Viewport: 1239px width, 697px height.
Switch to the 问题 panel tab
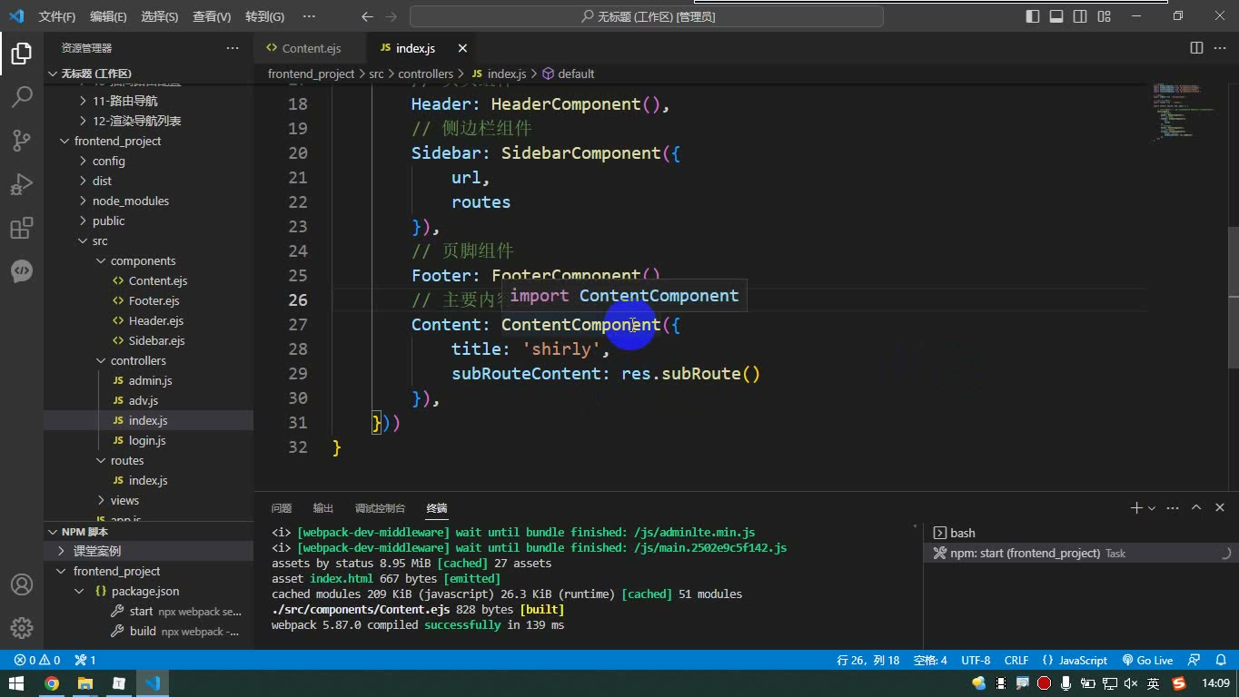pyautogui.click(x=282, y=508)
